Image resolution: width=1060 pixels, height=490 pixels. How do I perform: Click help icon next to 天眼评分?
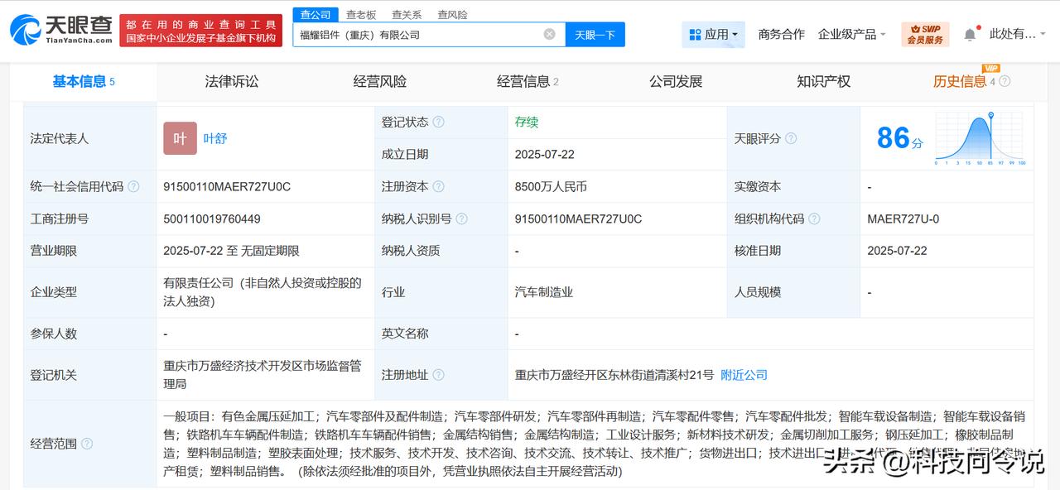click(791, 138)
